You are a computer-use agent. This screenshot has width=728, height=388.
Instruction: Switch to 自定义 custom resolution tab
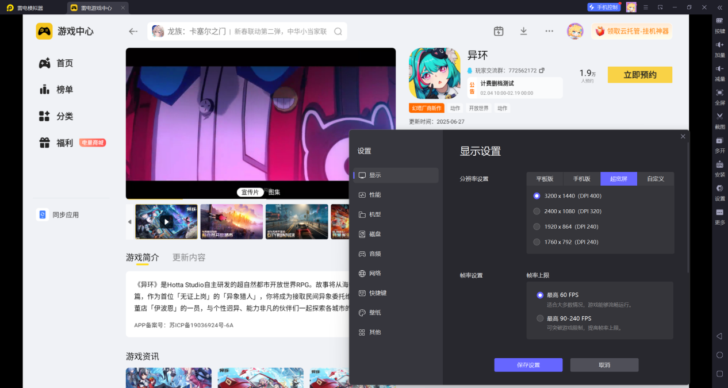(x=656, y=179)
